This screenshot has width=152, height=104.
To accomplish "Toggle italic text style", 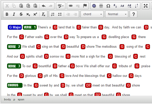I will 14,14.
